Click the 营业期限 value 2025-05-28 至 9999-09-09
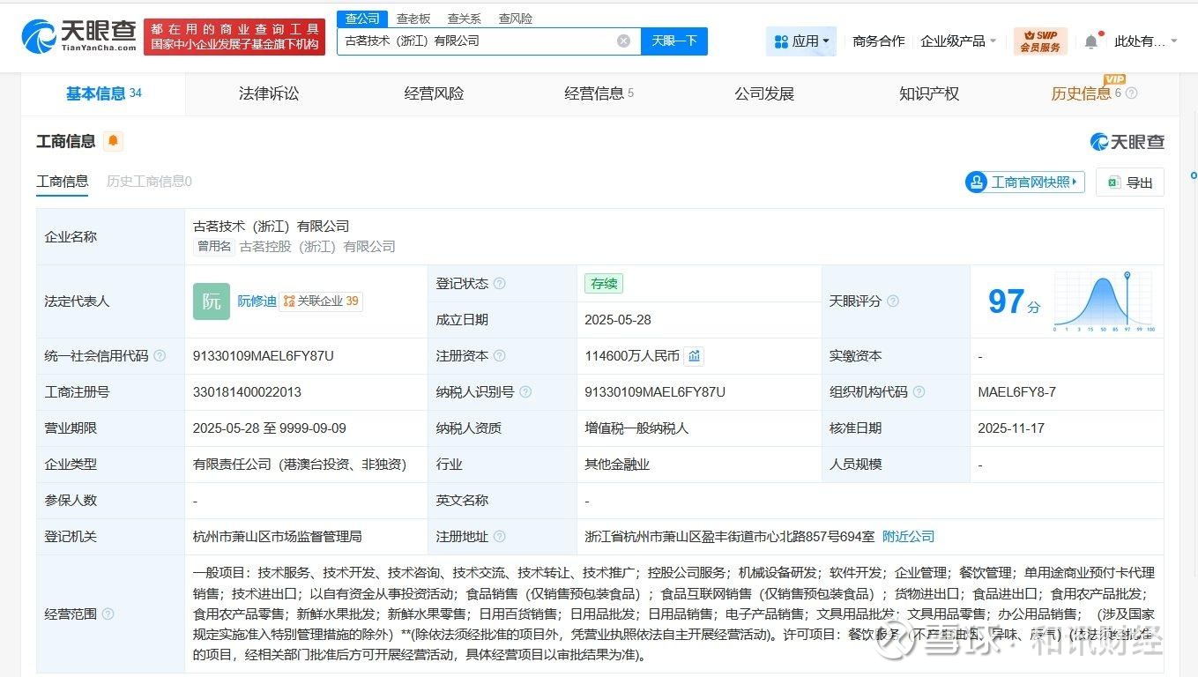This screenshot has width=1198, height=677. [270, 428]
